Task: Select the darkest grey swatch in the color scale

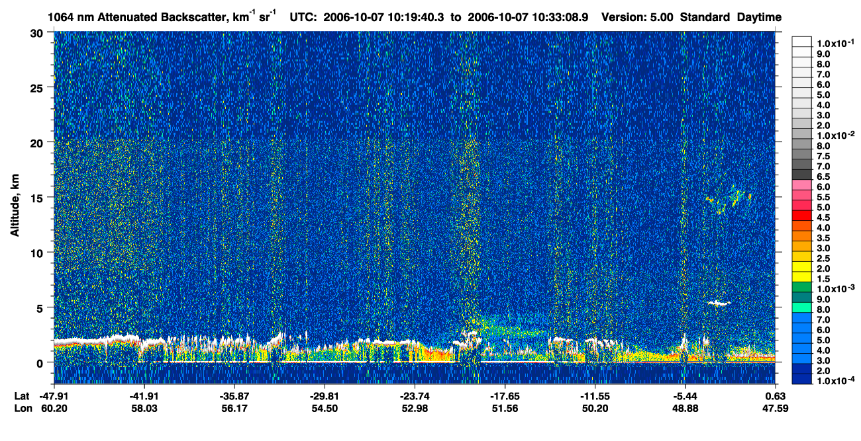Action: (x=802, y=175)
